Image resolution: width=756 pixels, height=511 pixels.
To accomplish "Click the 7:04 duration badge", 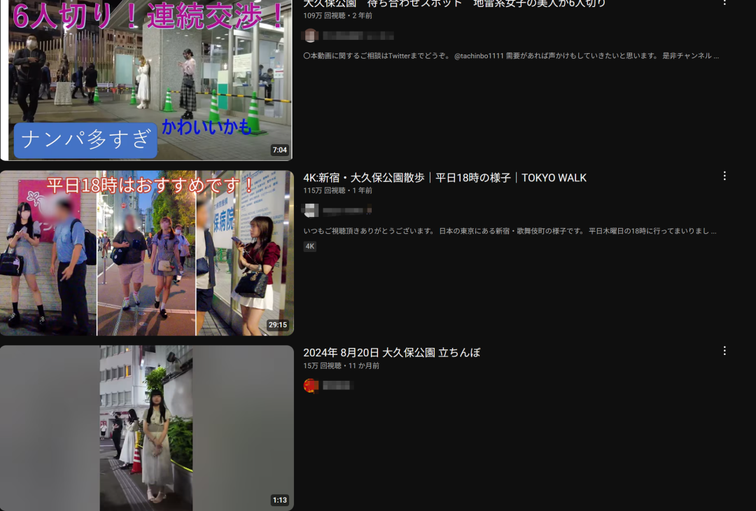I will coord(279,150).
